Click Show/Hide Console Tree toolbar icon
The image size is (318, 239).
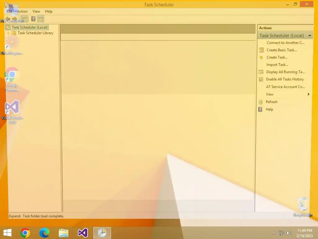[24, 19]
